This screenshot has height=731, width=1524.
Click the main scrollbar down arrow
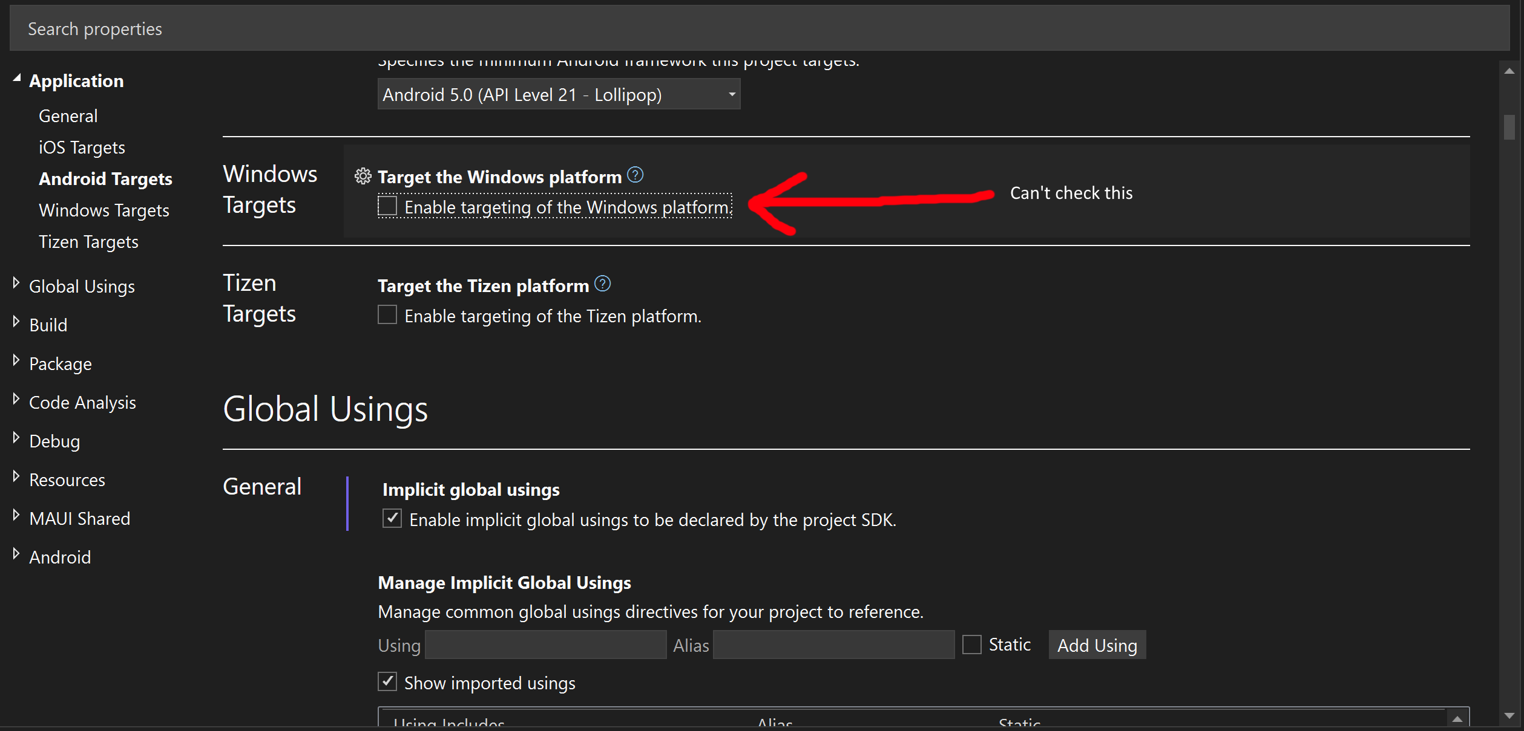(1509, 716)
